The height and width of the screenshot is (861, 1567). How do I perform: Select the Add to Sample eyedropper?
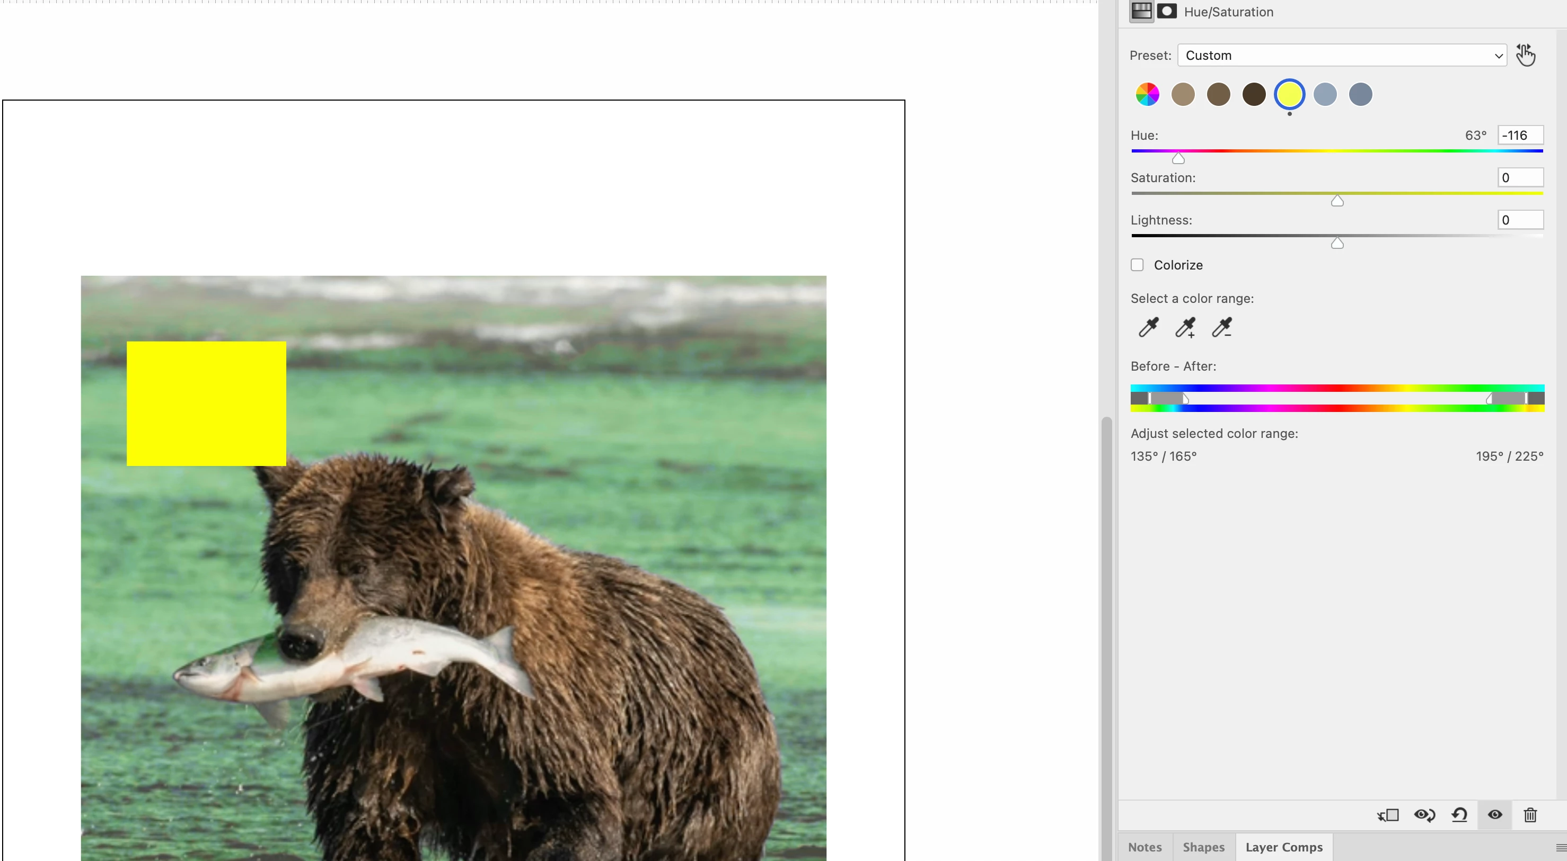click(x=1185, y=327)
